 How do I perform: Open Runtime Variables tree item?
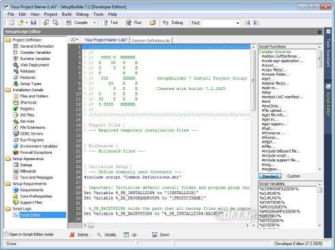pos(35,59)
